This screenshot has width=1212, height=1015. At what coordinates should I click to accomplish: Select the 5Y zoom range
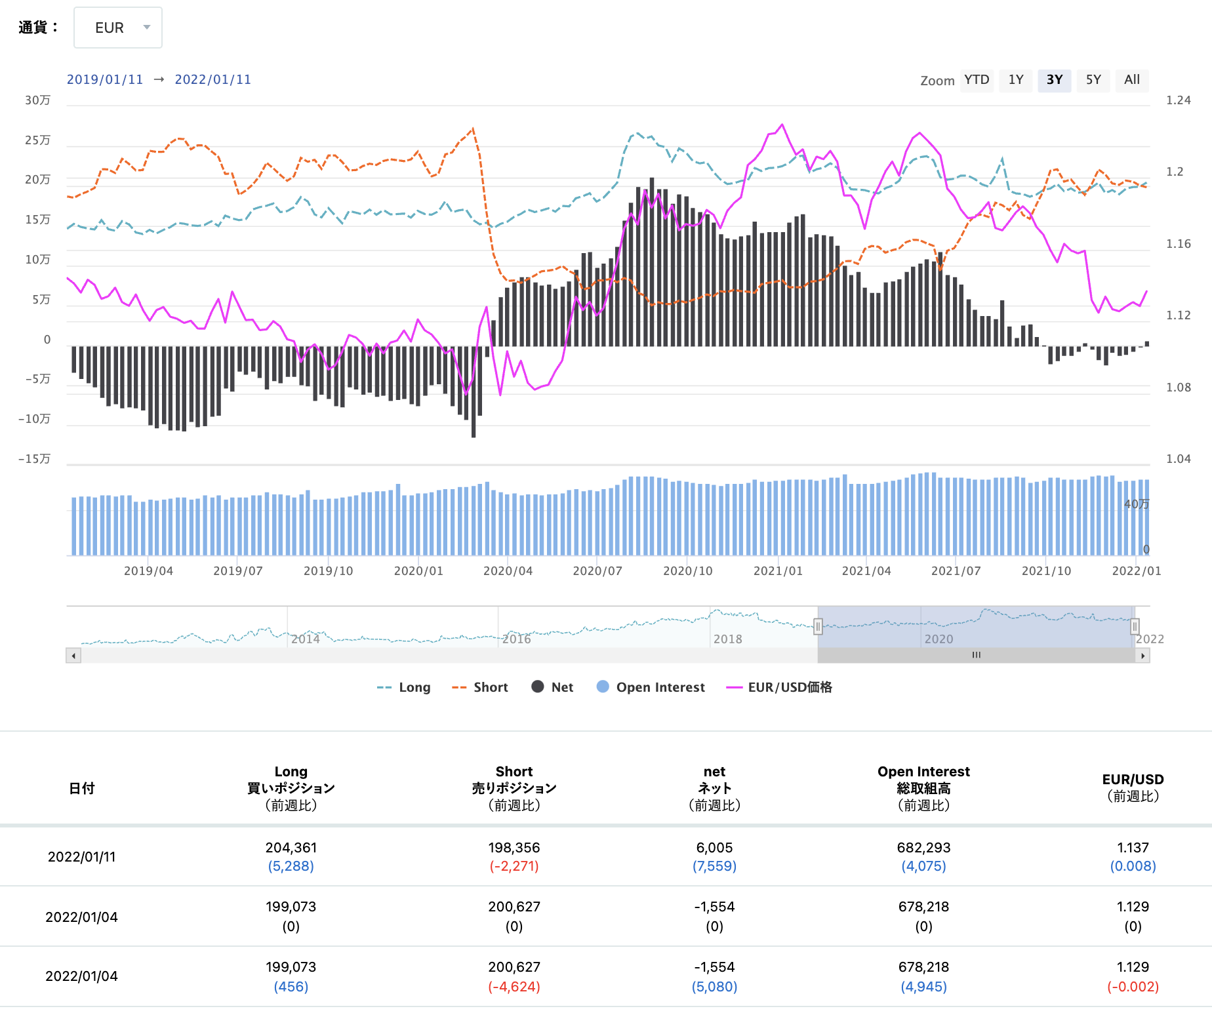point(1093,80)
